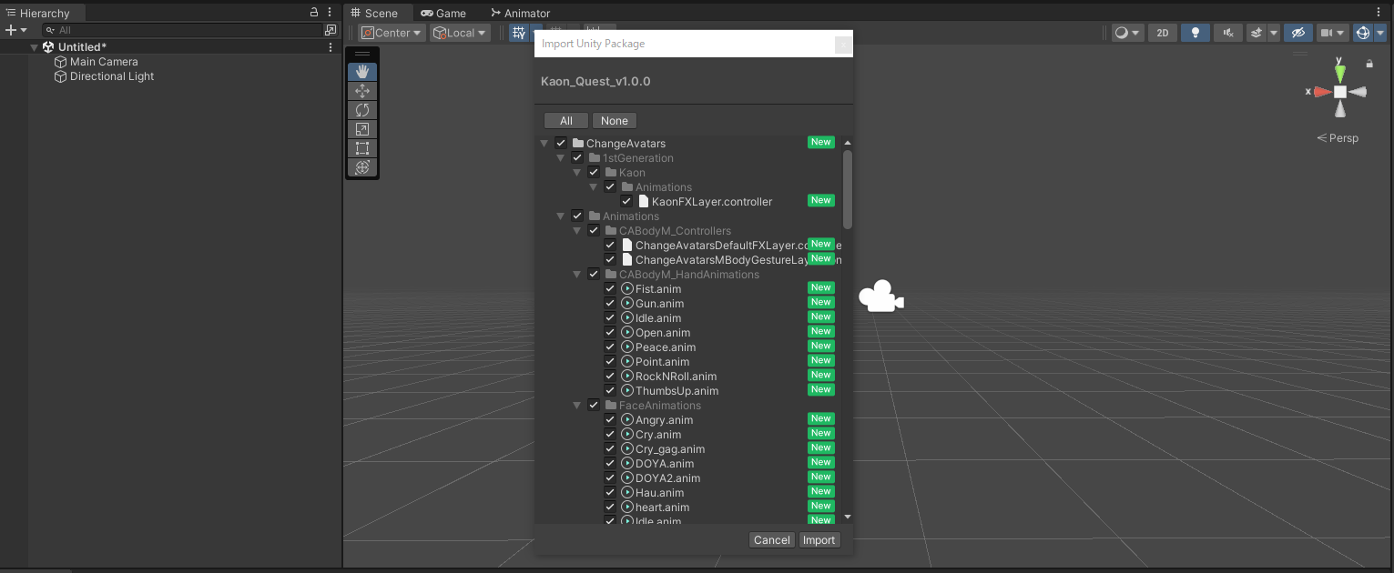Click Hierarchy search field
Image resolution: width=1394 pixels, height=573 pixels.
(180, 30)
